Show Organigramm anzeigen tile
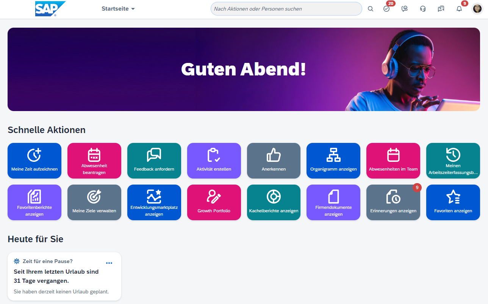The width and height of the screenshot is (488, 304). coord(333,161)
